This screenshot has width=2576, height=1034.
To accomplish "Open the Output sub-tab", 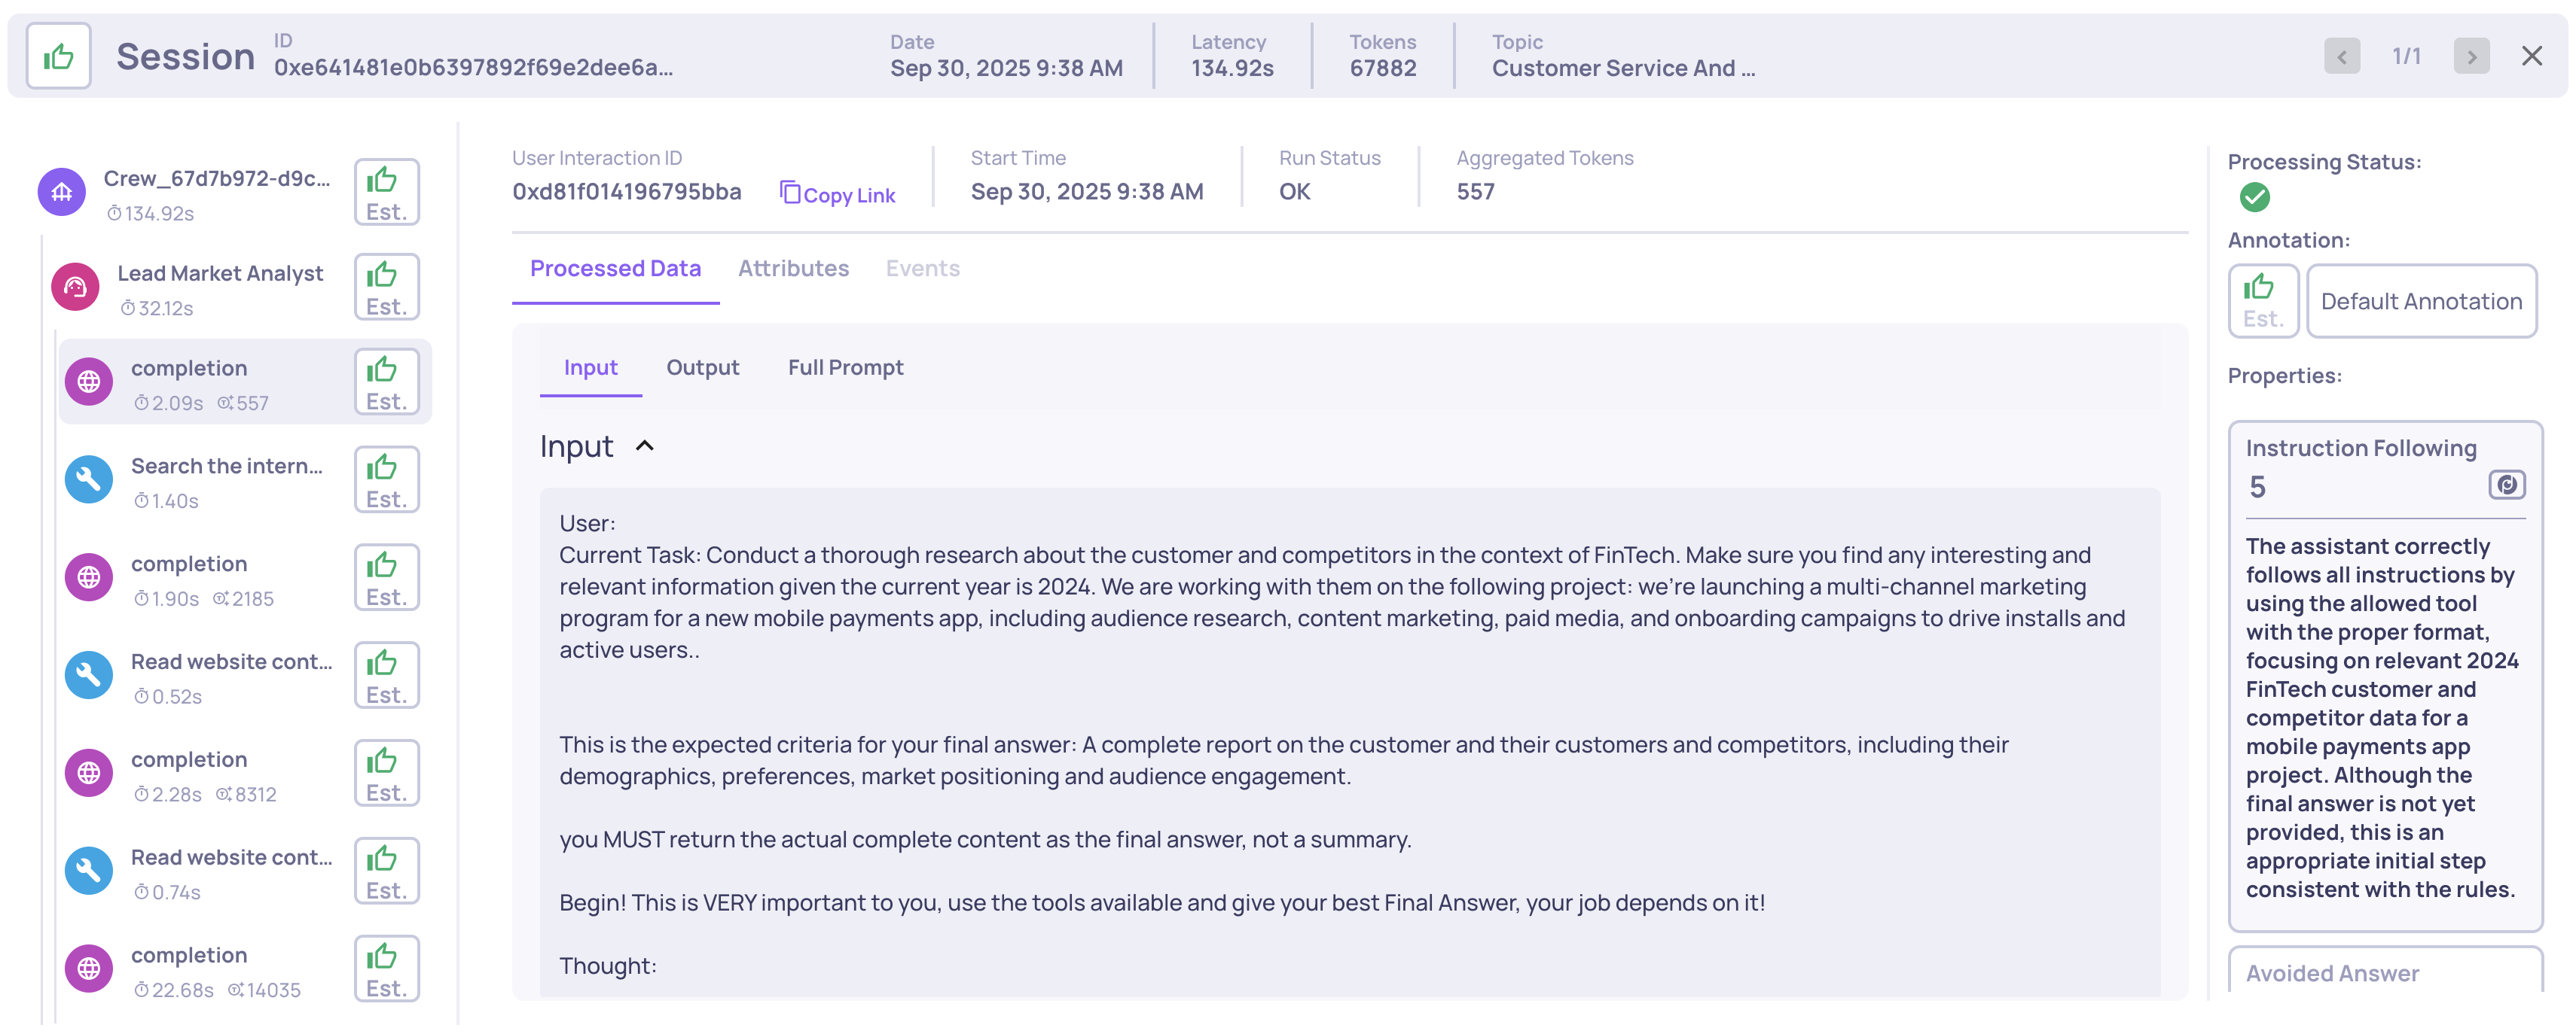I will pos(702,368).
